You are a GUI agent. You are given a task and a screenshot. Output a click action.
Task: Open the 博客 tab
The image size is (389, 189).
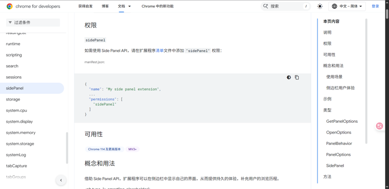pos(105,6)
